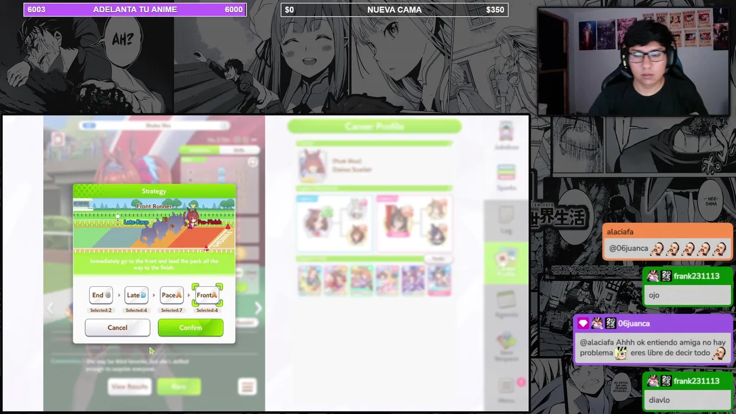This screenshot has height=414, width=736.
Task: Select the End strategy option
Action: click(101, 295)
